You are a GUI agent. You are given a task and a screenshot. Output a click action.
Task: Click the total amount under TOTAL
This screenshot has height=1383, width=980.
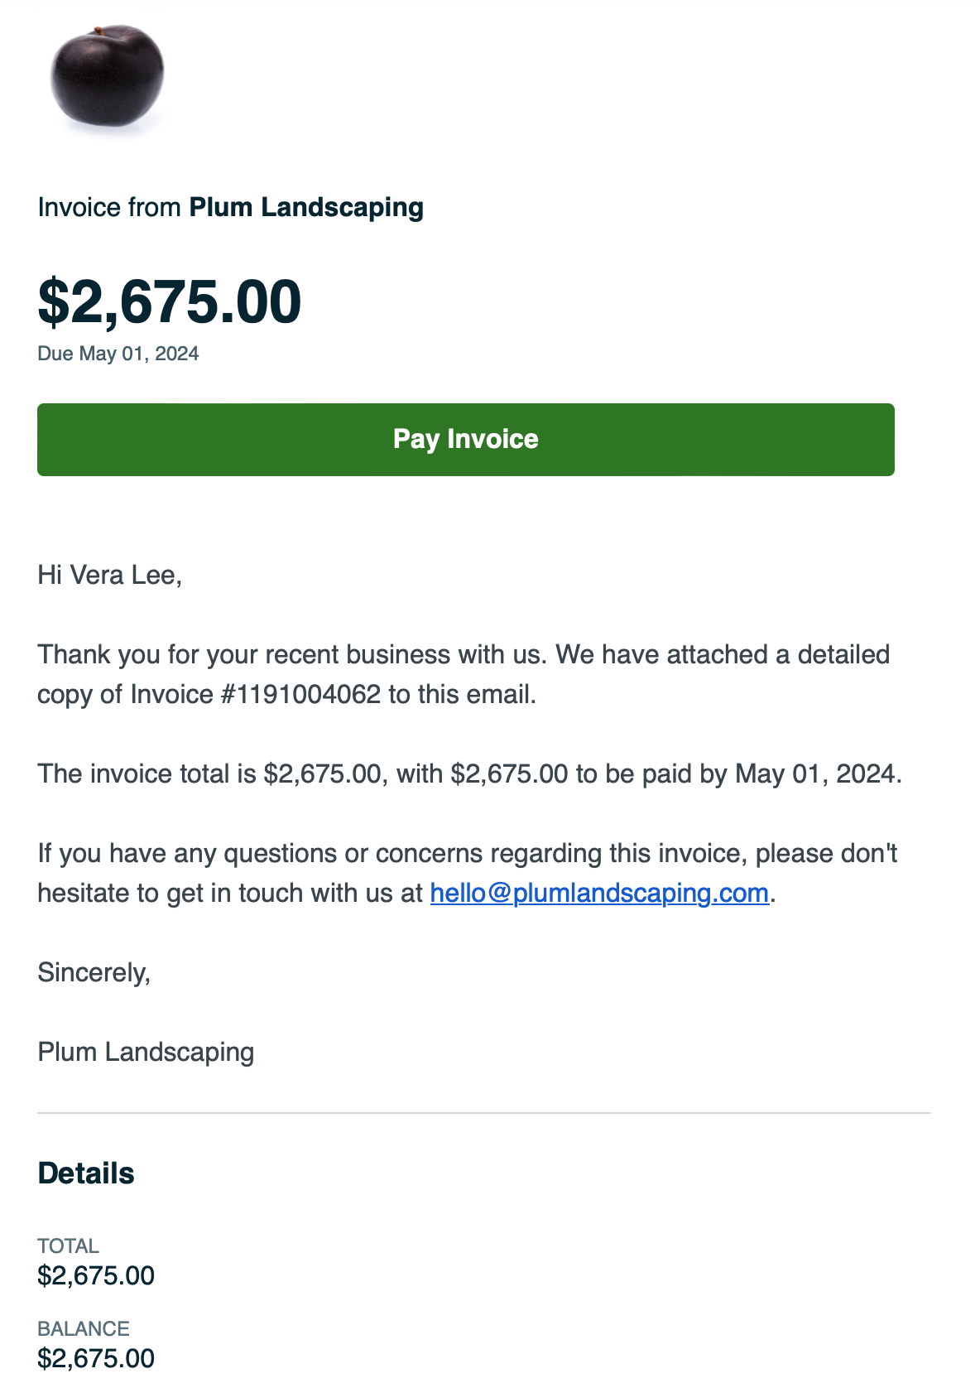tap(96, 1275)
